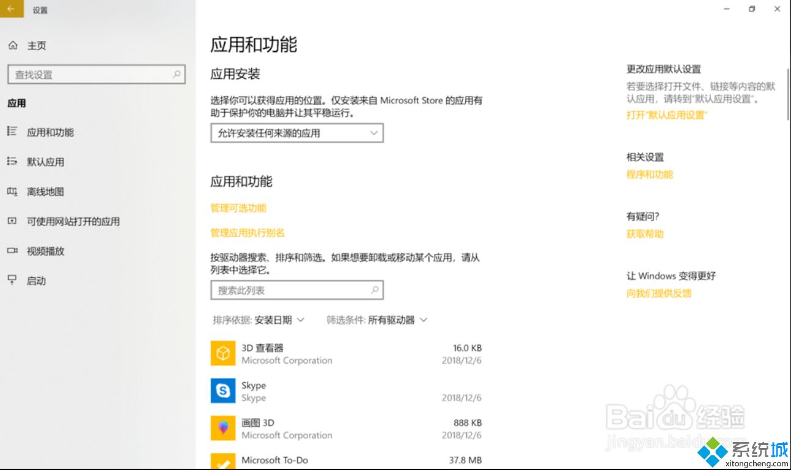791x470 pixels.
Task: Open the 管理可选功能 link
Action: pyautogui.click(x=238, y=208)
